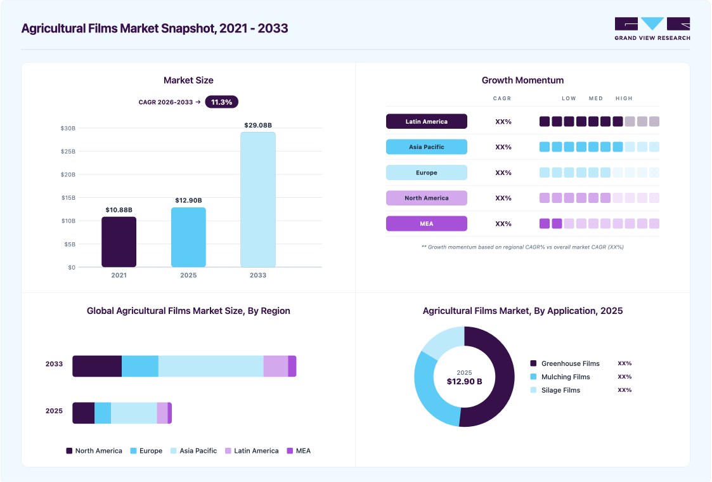Viewport: 712px width, 482px height.
Task: Click the Asia Pacific legend swatch
Action: (174, 451)
